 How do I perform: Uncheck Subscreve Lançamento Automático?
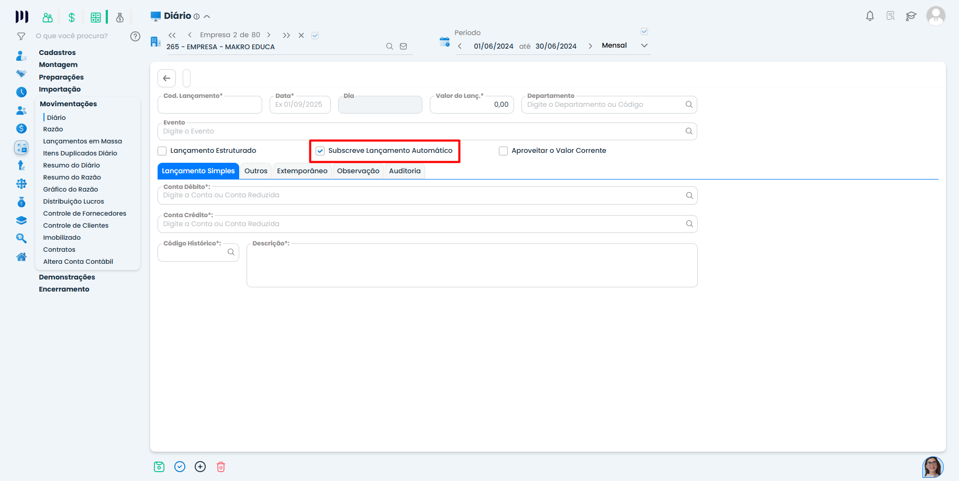[x=320, y=151]
